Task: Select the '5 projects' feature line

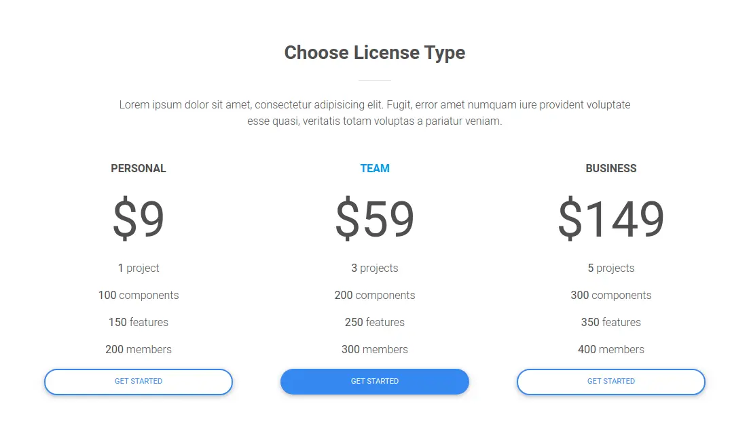Action: pos(610,268)
